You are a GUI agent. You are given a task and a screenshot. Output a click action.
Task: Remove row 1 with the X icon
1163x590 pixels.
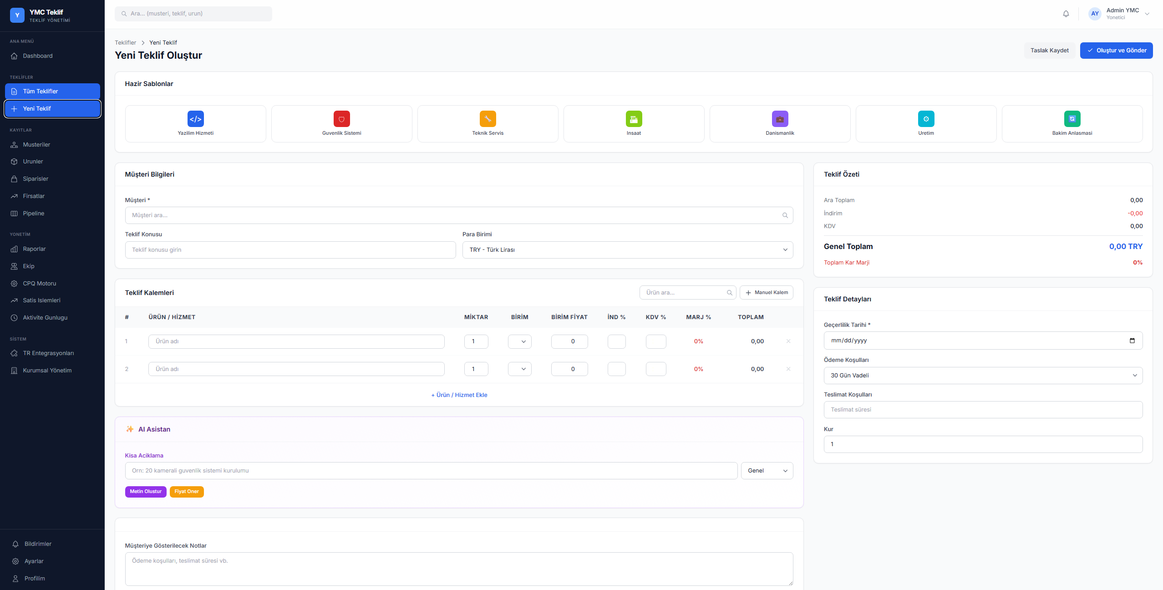point(788,341)
